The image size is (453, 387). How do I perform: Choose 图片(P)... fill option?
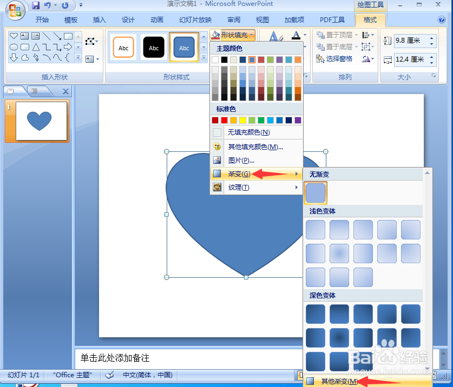pyautogui.click(x=256, y=160)
